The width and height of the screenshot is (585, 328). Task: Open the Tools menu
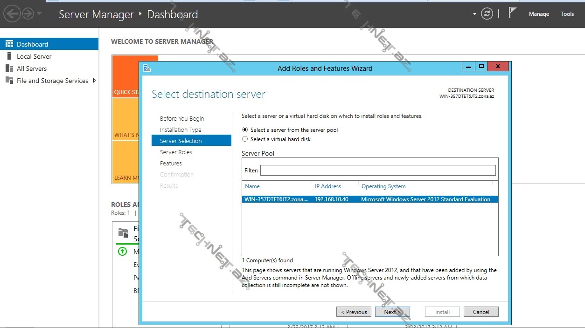[x=567, y=14]
